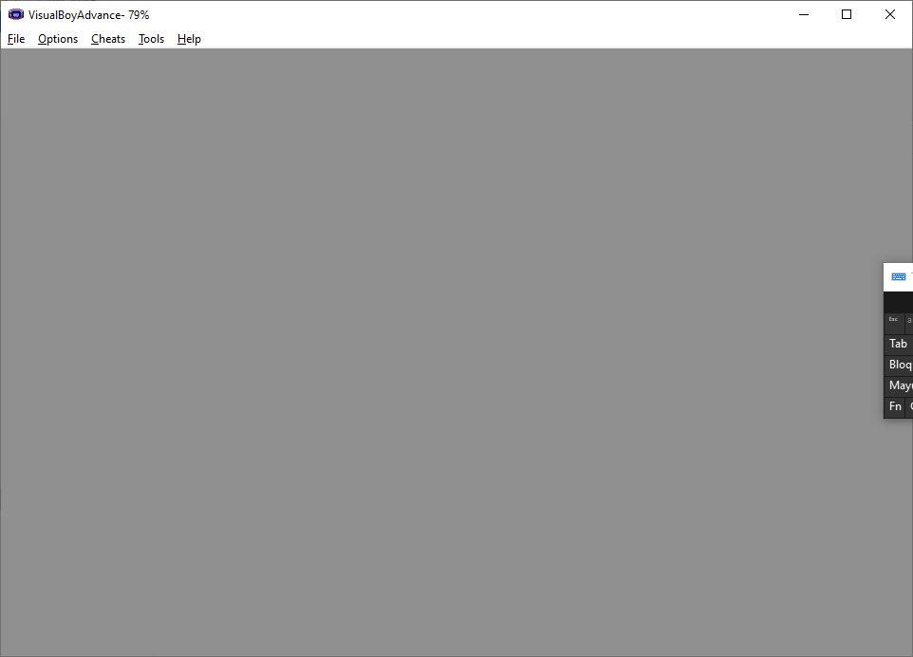The width and height of the screenshot is (913, 657).
Task: Minimize the VisualBoyAdvance window
Action: click(x=804, y=14)
